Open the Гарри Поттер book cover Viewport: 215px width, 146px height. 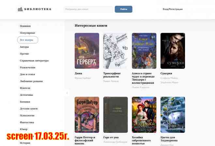tap(87, 115)
